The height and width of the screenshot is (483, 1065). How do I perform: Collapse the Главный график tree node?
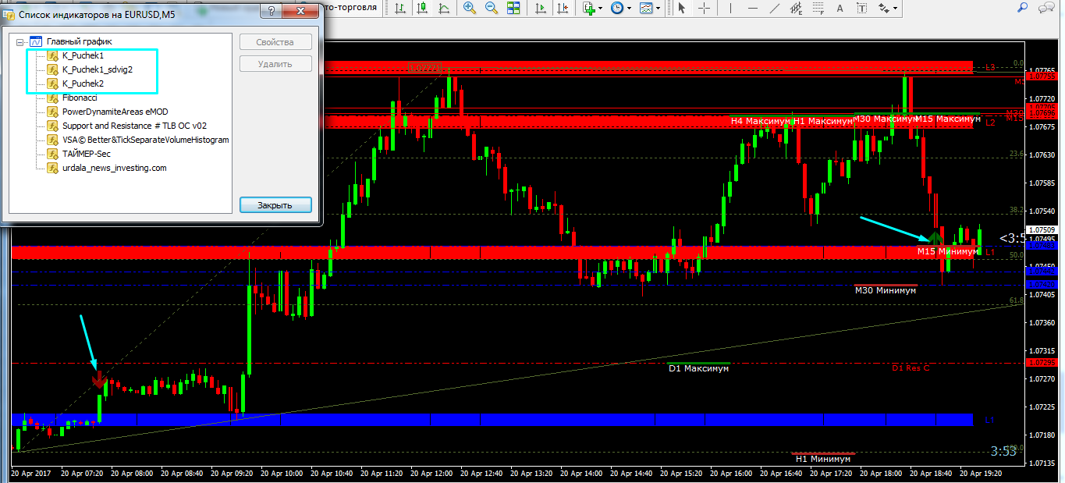[x=20, y=41]
